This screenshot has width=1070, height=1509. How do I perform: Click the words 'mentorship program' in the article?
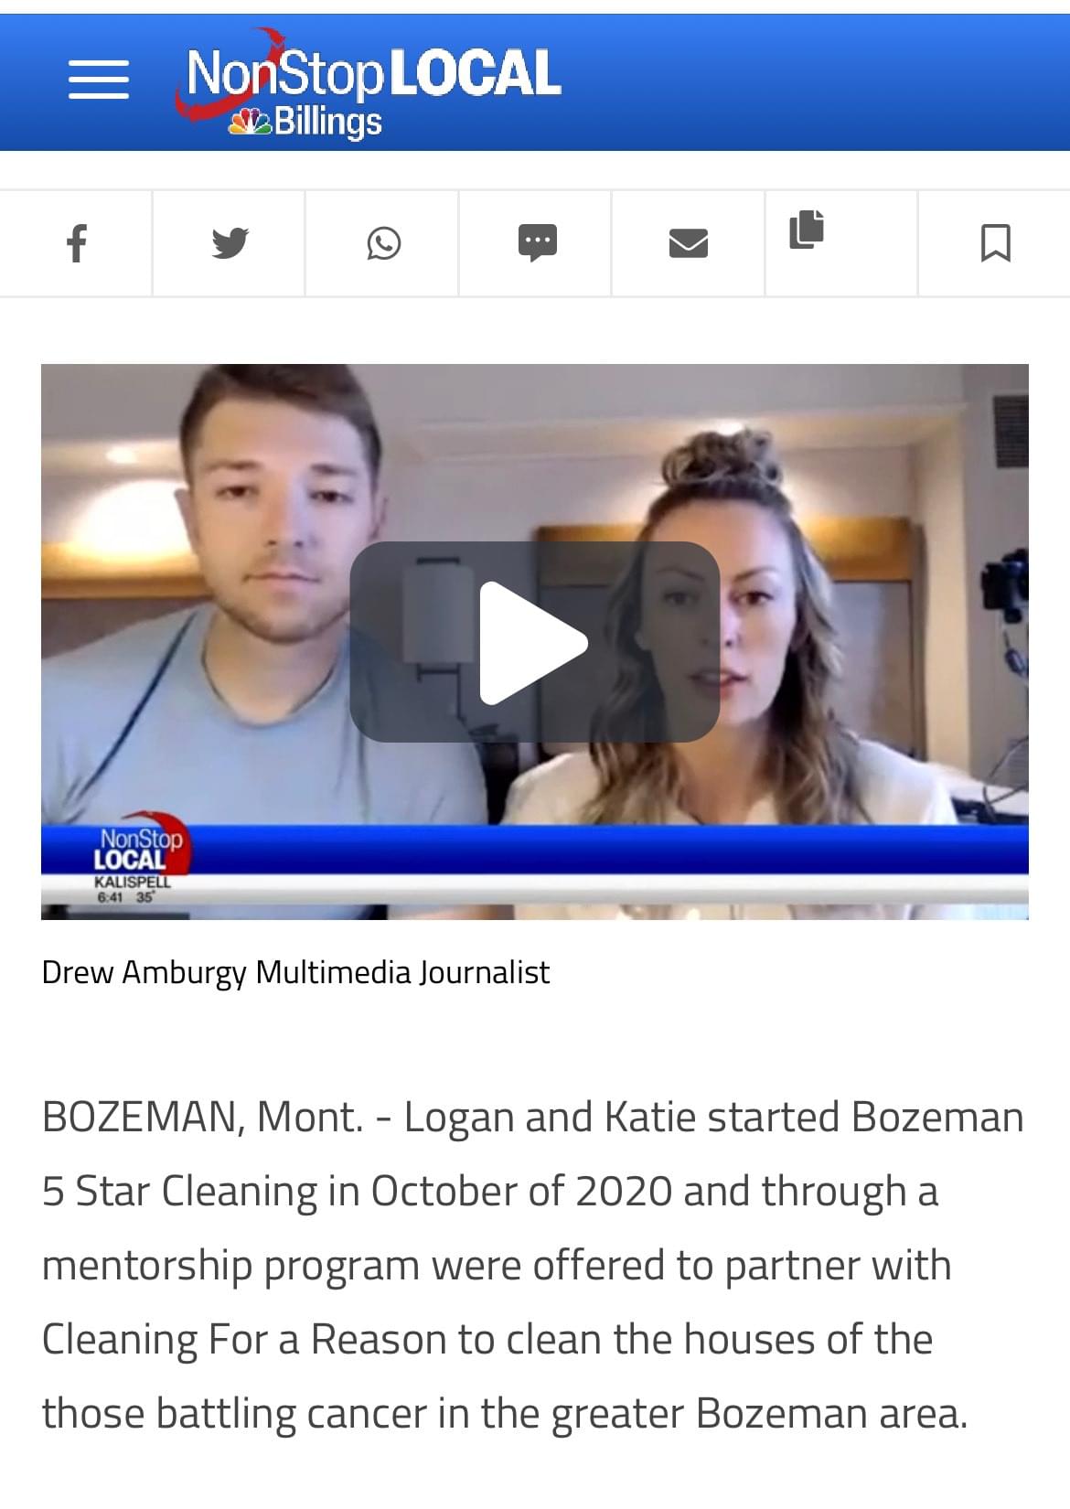coord(232,1267)
